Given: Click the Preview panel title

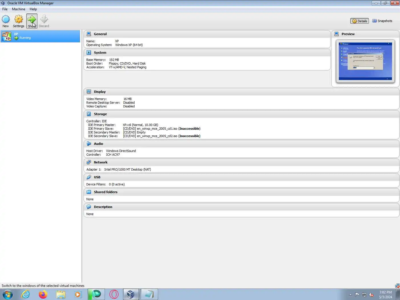Looking at the screenshot, I should click(348, 34).
